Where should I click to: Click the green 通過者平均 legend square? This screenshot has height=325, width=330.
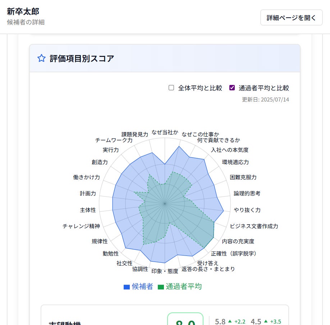[x=161, y=287]
